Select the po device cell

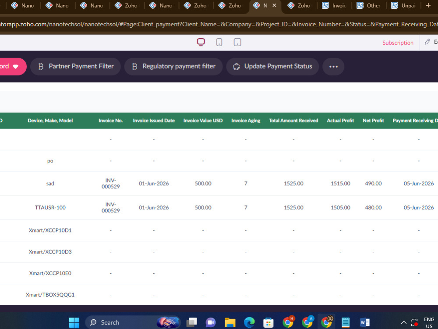(50, 161)
